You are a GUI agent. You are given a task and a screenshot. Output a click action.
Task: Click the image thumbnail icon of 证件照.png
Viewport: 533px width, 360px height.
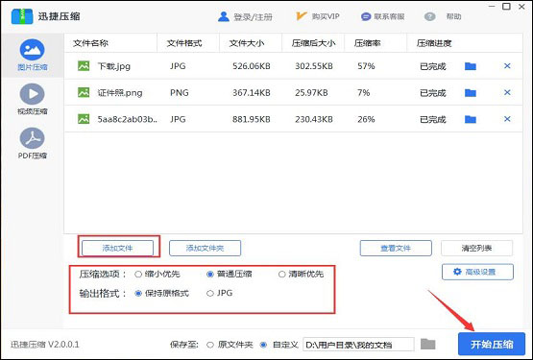coord(84,92)
